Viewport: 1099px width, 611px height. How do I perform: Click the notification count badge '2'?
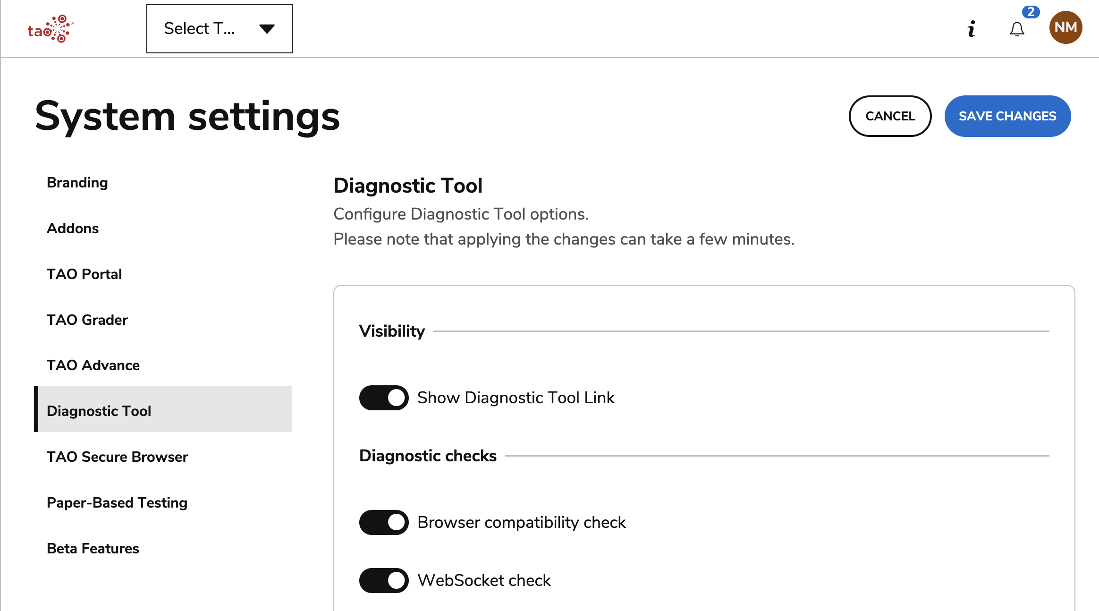(1031, 12)
